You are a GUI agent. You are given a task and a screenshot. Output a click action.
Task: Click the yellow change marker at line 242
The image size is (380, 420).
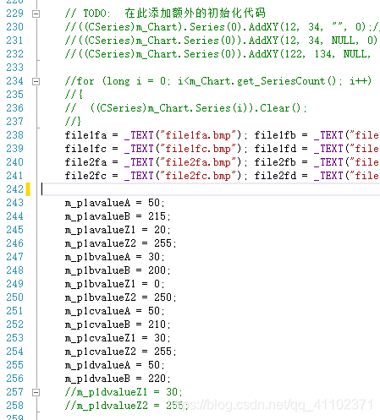click(28, 189)
